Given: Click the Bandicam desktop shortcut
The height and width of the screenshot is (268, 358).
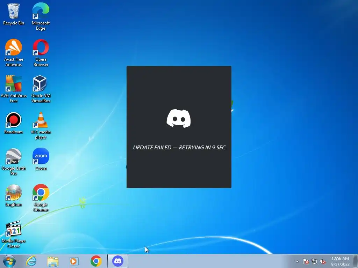Looking at the screenshot, I should (14, 123).
